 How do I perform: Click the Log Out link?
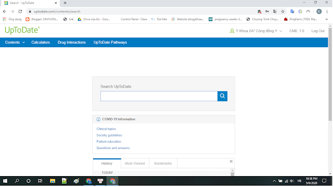318,31
